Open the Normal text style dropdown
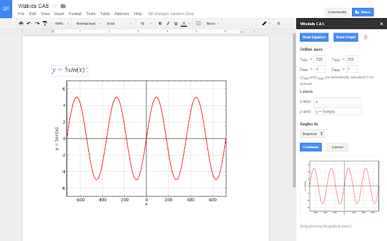387x241 pixels. 89,23
